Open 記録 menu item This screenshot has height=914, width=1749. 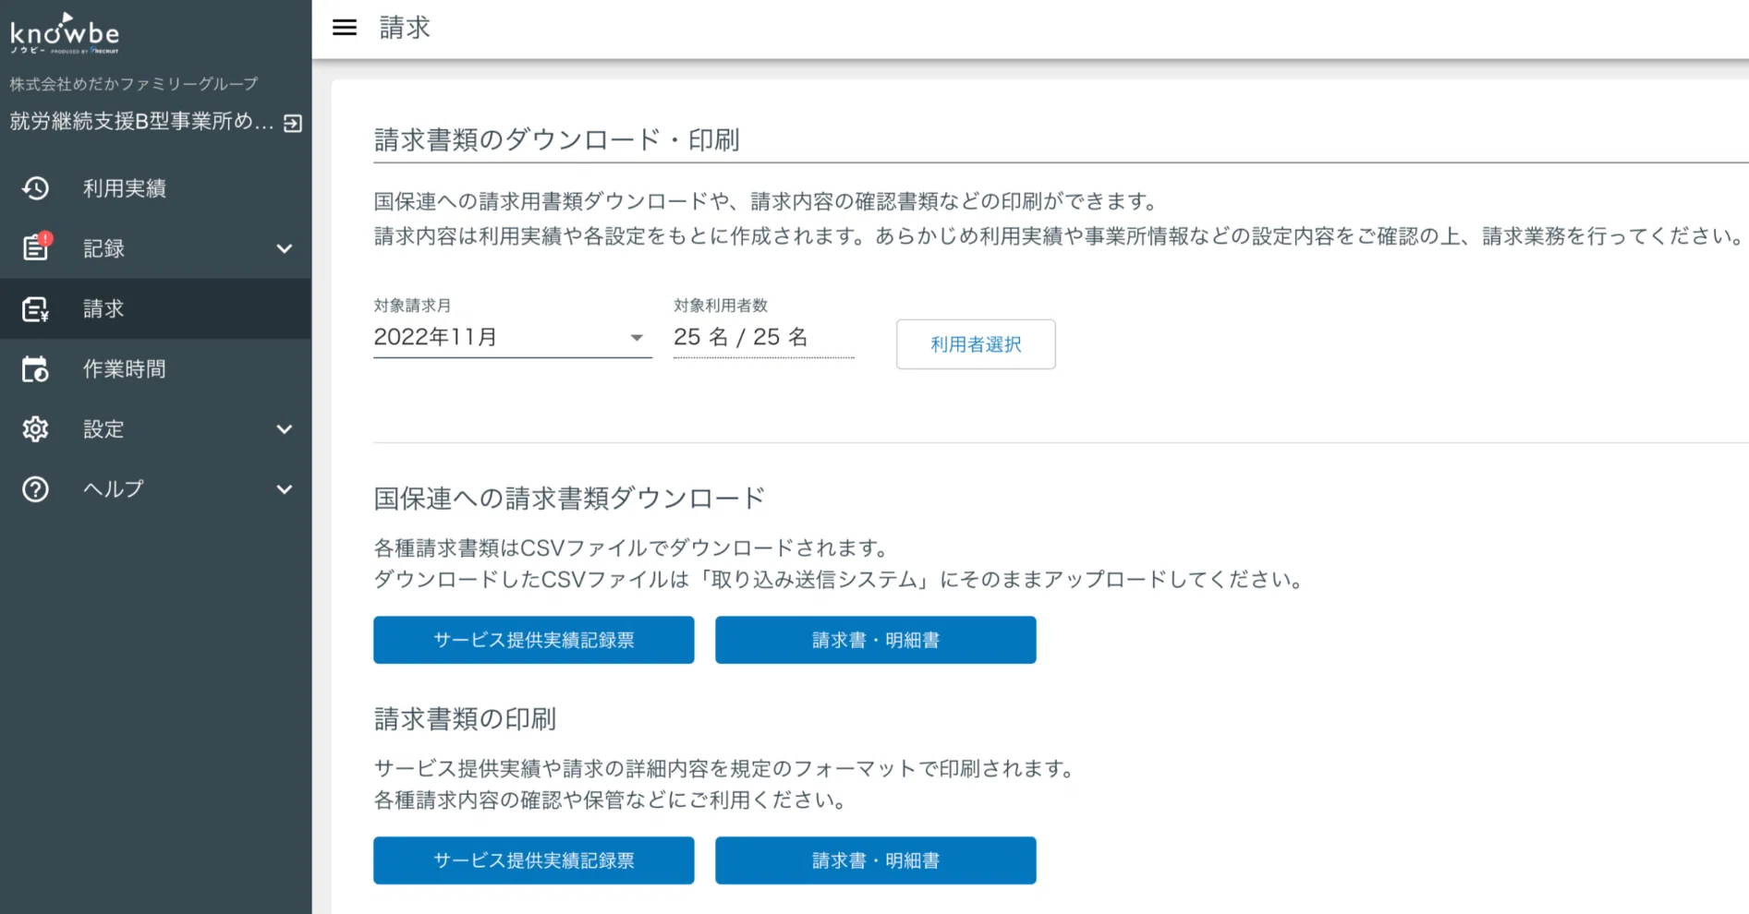click(x=155, y=248)
